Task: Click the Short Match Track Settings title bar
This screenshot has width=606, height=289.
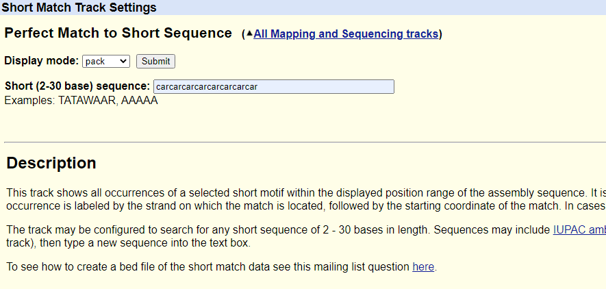Action: click(79, 8)
